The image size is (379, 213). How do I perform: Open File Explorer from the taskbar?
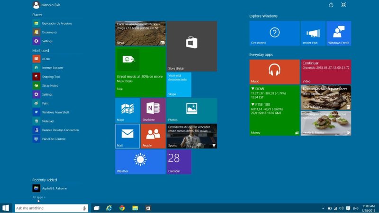coord(135,208)
